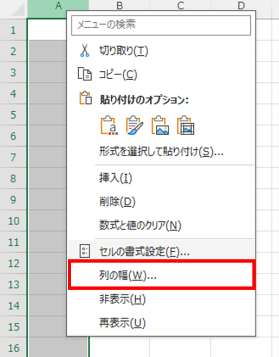Open 列の幅(W) from the context menu
The image size is (279, 357).
(x=161, y=276)
